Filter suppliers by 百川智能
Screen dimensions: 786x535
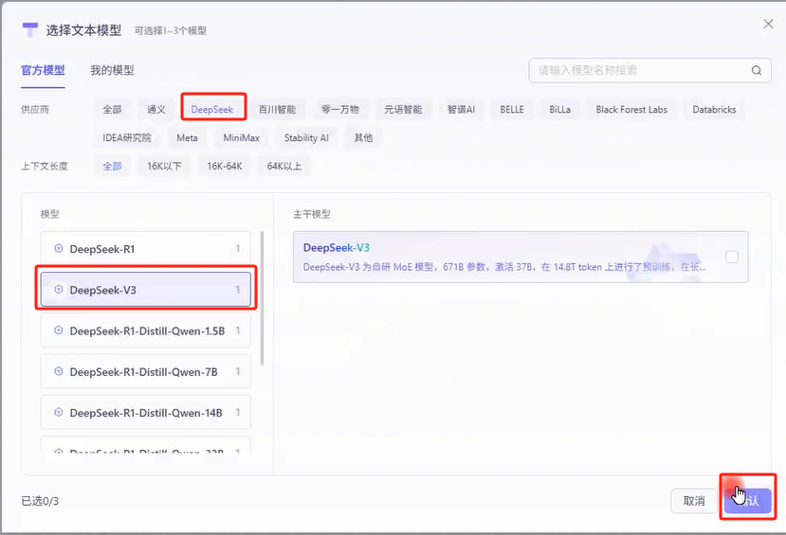click(277, 110)
